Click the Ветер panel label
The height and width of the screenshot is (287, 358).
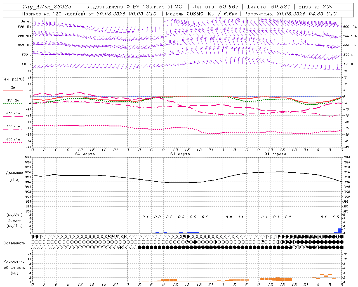pyautogui.click(x=26, y=21)
